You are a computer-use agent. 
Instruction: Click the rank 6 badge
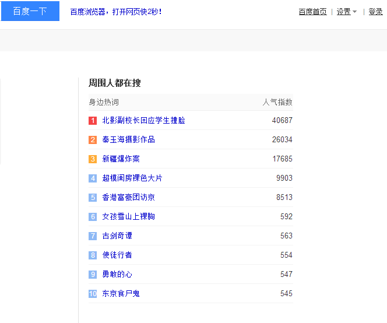[x=93, y=217]
